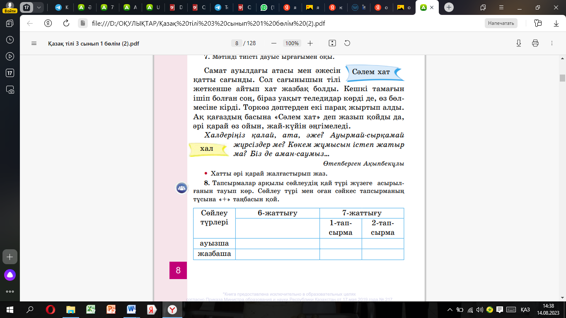This screenshot has width=566, height=318.
Task: Expand the tab list chevron dropdown
Action: (39, 7)
